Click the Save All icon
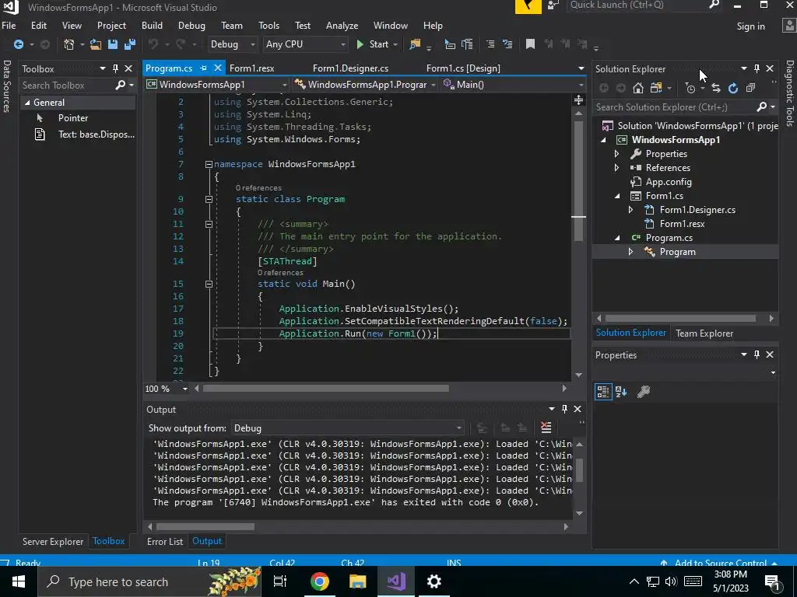Image resolution: width=797 pixels, height=597 pixels. pyautogui.click(x=130, y=44)
